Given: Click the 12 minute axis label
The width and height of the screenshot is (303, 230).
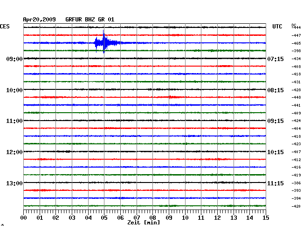Looking at the screenshot, I should tap(217, 218).
